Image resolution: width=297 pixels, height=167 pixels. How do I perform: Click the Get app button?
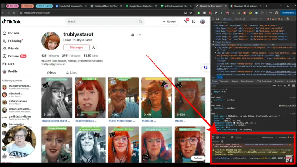(198, 158)
